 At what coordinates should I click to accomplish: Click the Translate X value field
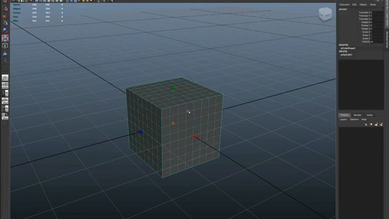[377, 12]
